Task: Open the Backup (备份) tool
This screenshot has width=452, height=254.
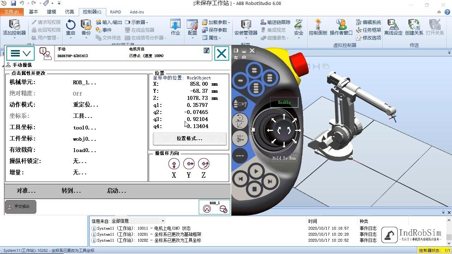Action: pos(86,28)
